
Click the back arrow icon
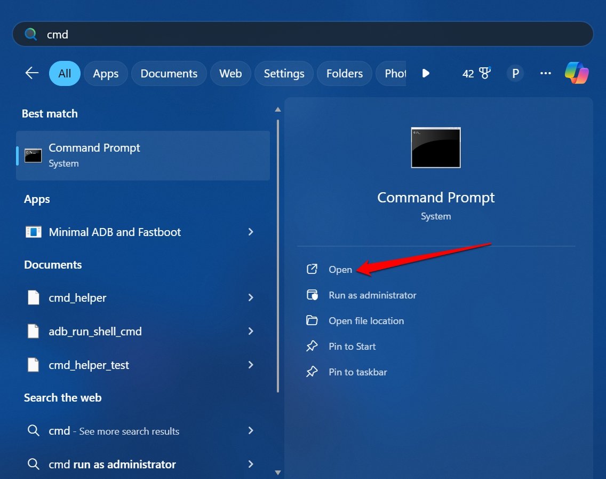(x=31, y=73)
